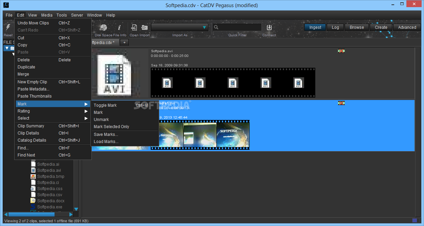Click the Softpedia globe filmstrip thumbnail
The width and height of the screenshot is (424, 226).
pyautogui.click(x=233, y=135)
